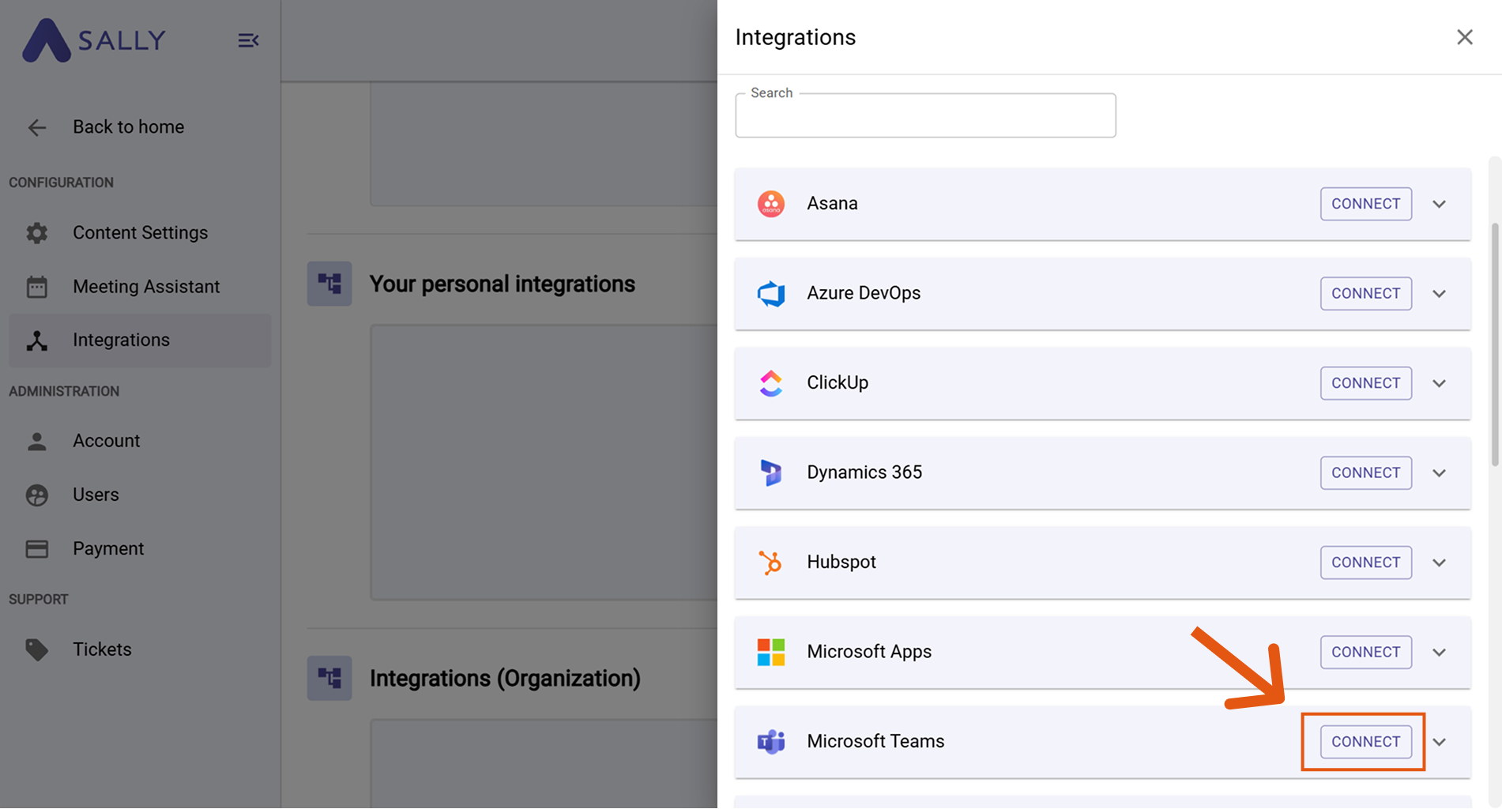
Task: Click the Payment card icon
Action: click(x=37, y=549)
